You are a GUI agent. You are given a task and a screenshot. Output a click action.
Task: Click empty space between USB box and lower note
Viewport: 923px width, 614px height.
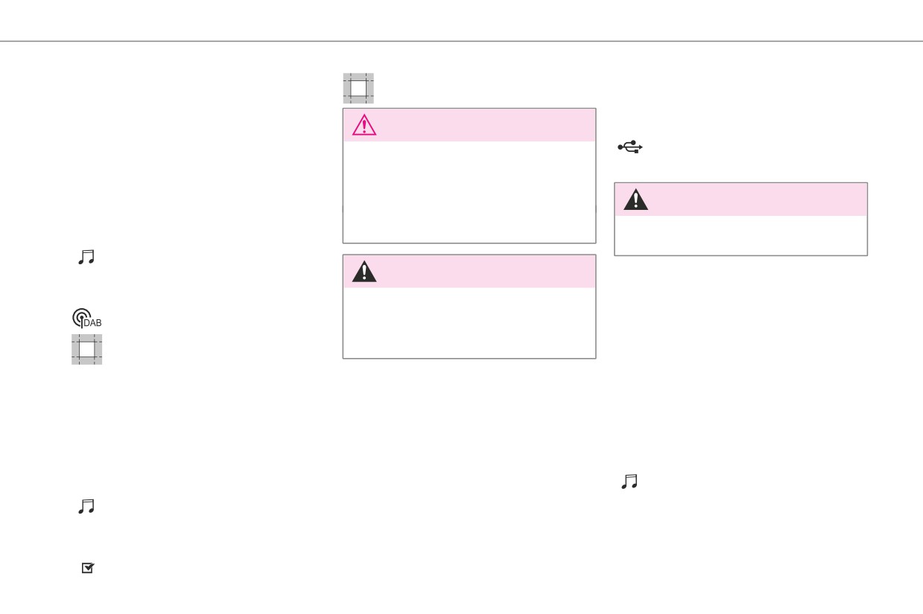pos(740,365)
